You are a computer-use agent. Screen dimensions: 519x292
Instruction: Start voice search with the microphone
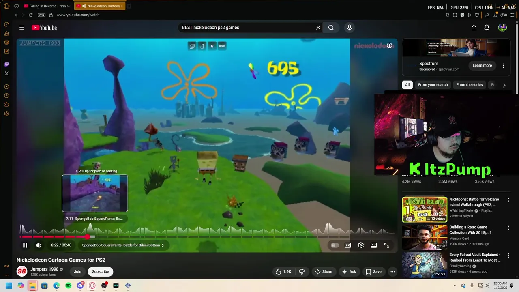(x=350, y=28)
